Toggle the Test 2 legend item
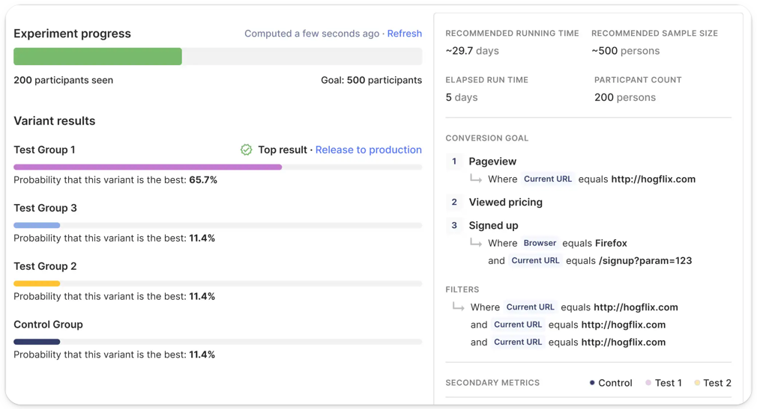This screenshot has height=409, width=757. [712, 383]
